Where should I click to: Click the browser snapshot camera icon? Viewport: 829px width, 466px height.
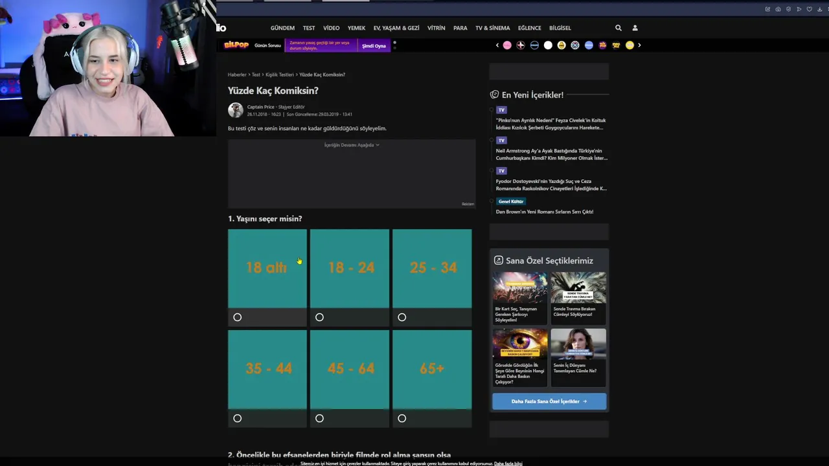click(x=778, y=9)
